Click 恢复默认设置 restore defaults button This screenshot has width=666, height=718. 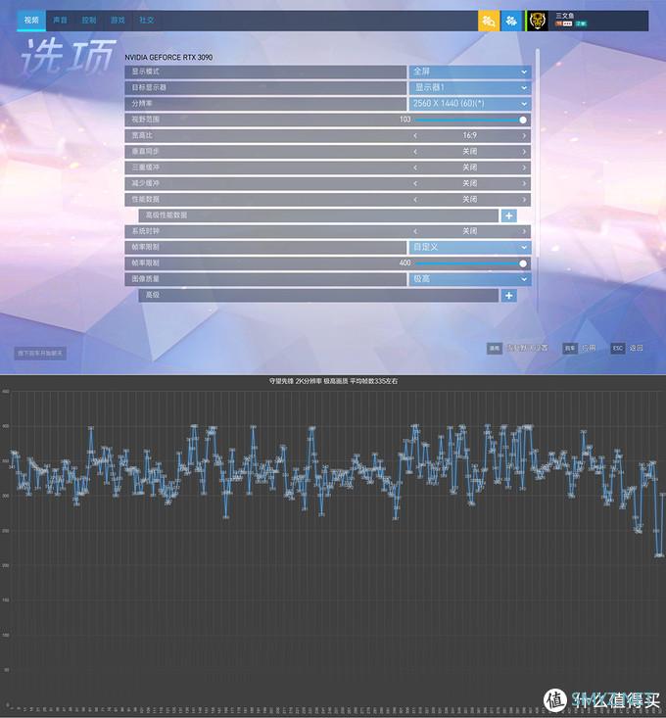(527, 348)
